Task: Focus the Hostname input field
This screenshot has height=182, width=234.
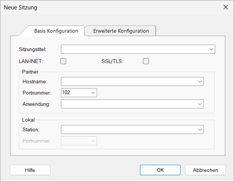Action: (128, 81)
